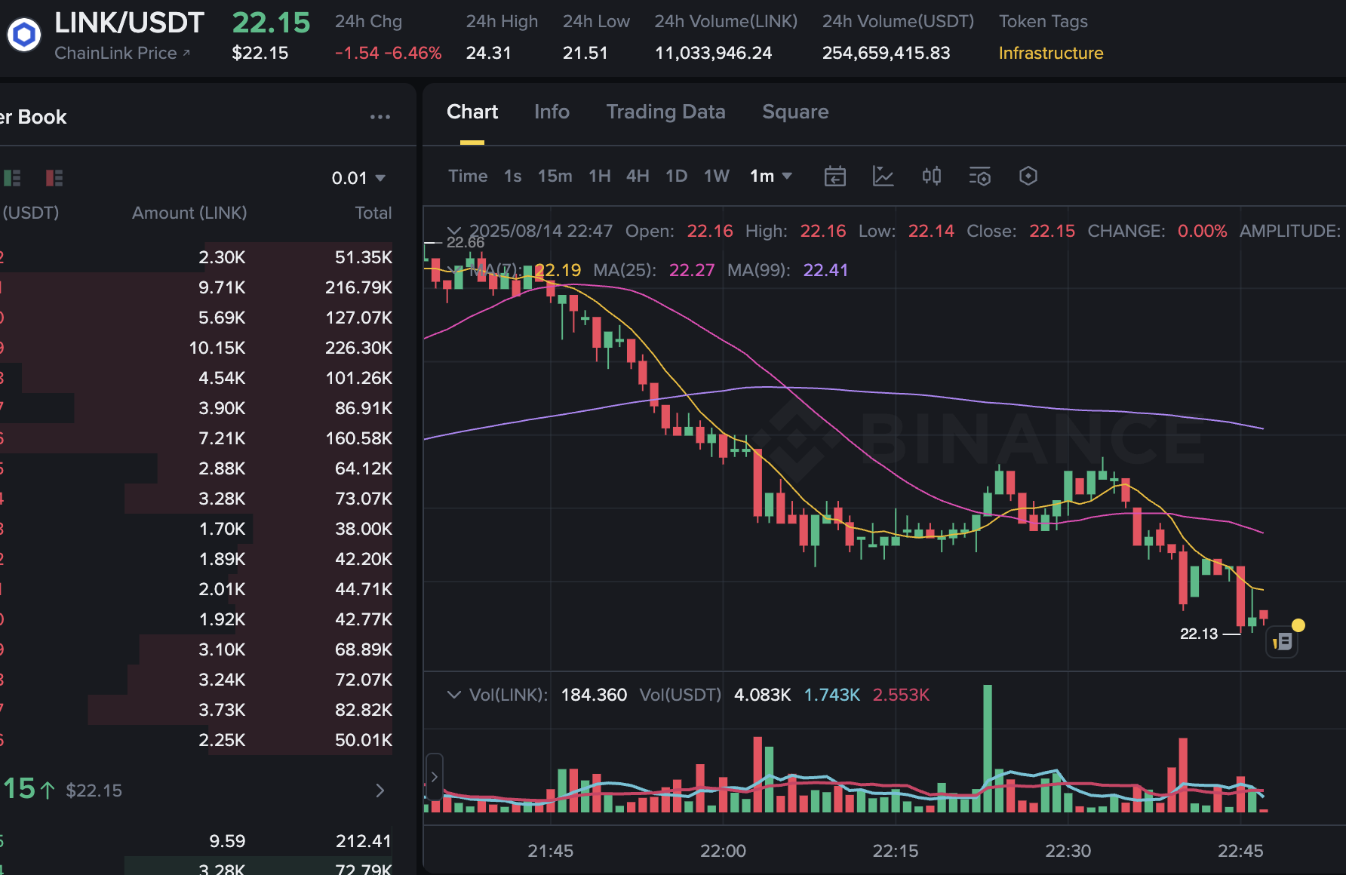This screenshot has width=1346, height=875.
Task: Click the MA(25) value 22.27
Action: coord(692,270)
